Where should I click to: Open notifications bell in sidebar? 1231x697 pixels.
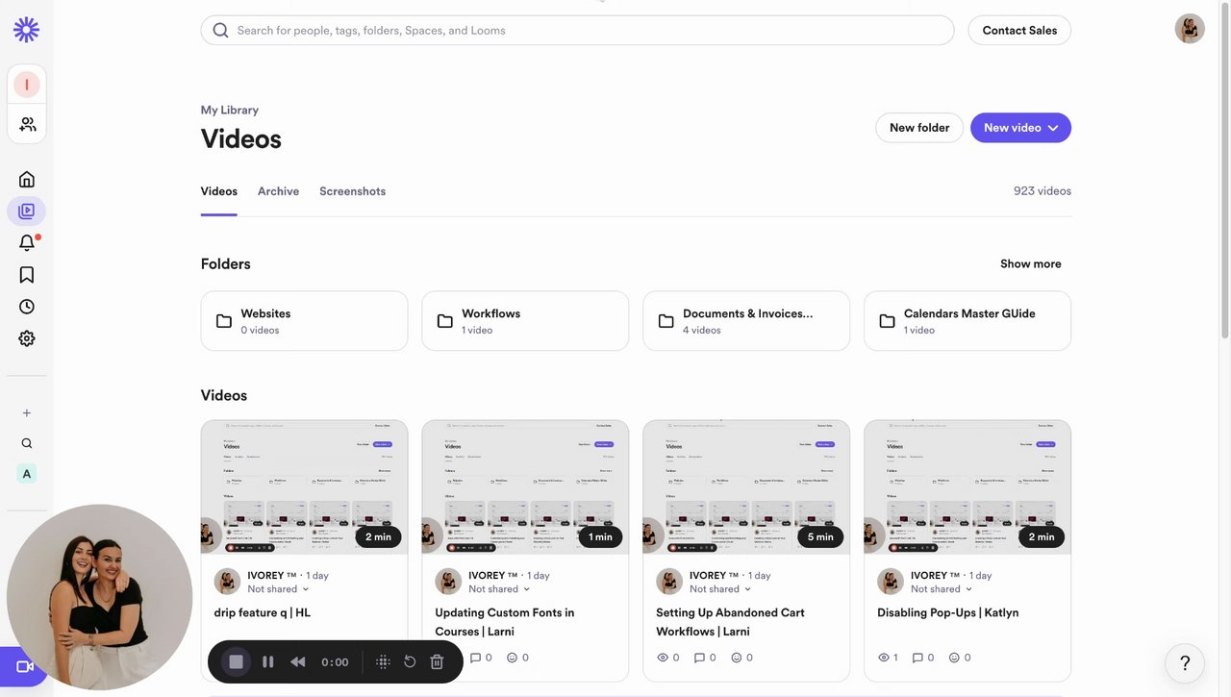[27, 242]
